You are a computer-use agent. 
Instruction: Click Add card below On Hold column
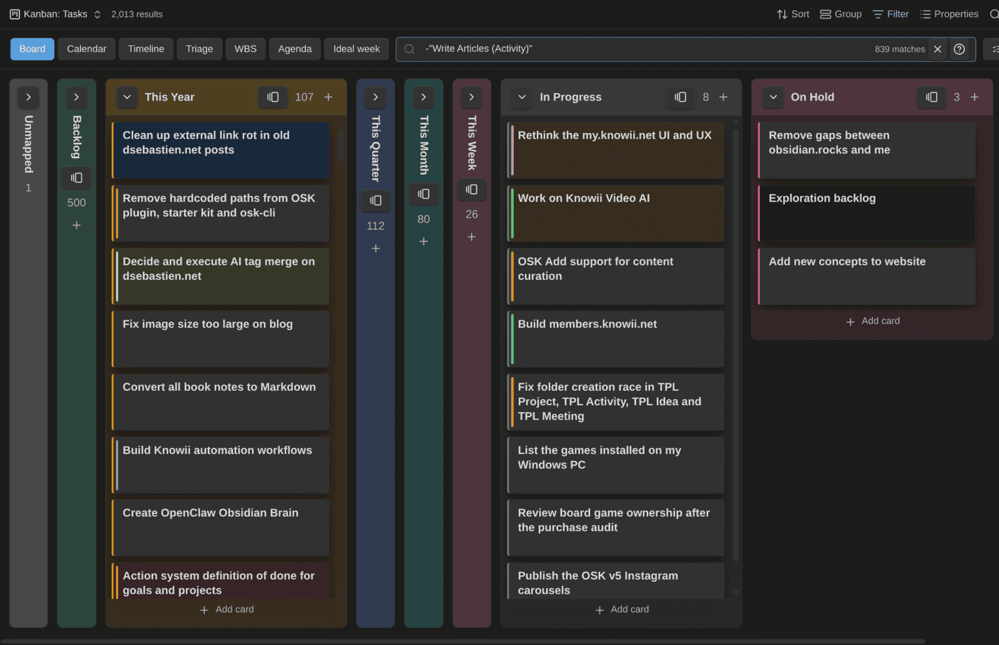coord(873,321)
